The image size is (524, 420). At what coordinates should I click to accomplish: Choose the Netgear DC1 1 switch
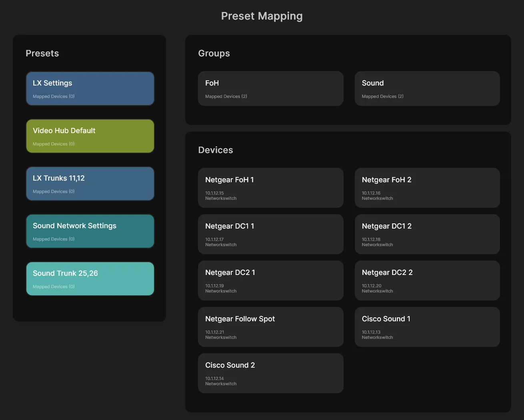(270, 234)
